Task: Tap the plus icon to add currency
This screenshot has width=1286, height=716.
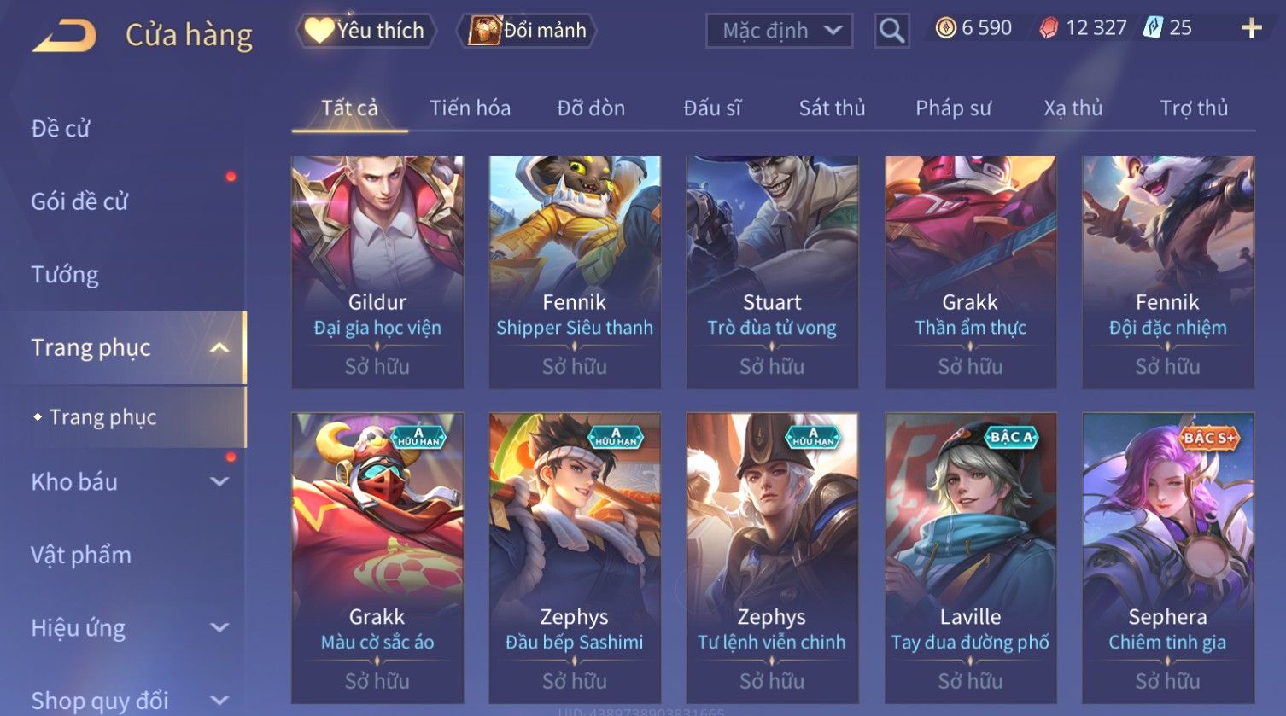Action: coord(1251,28)
